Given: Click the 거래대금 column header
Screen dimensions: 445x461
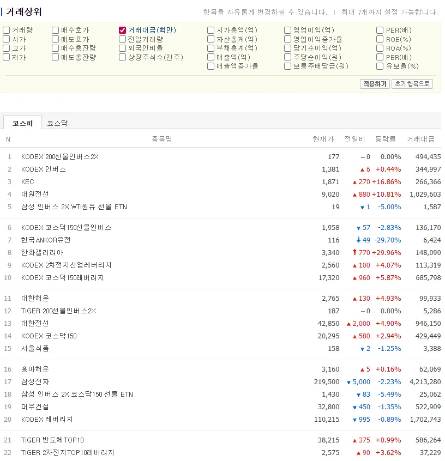Looking at the screenshot, I should pyautogui.click(x=420, y=139).
